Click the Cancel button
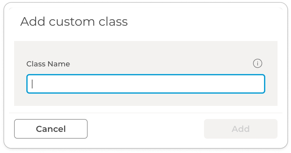This screenshot has width=291, height=153. coord(51,129)
